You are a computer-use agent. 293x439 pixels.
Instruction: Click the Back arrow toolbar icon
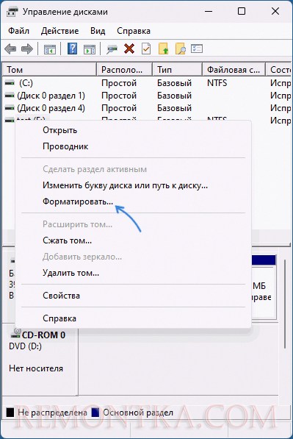pyautogui.click(x=10, y=49)
